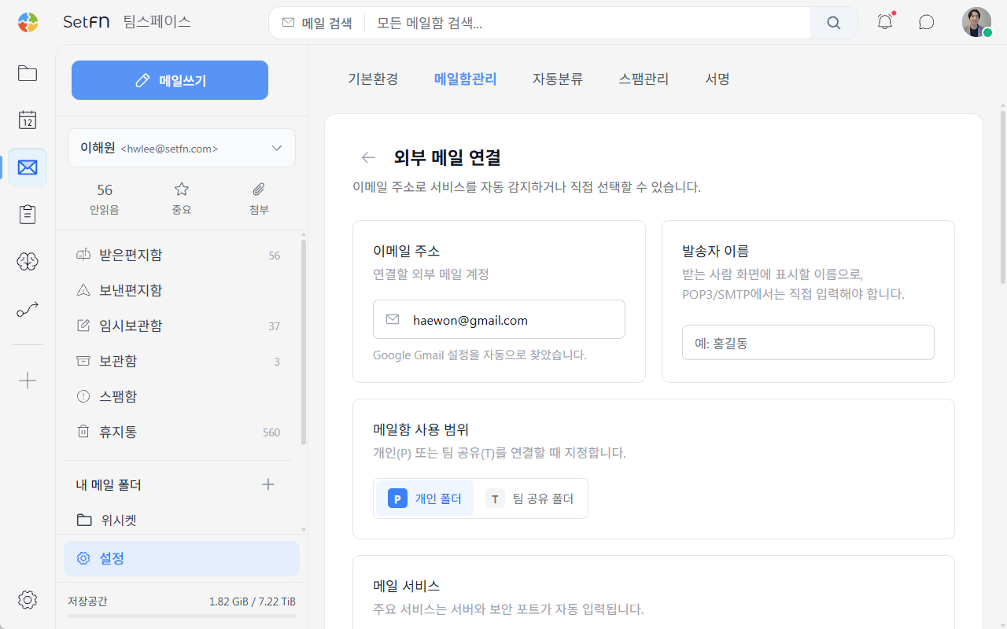Screen dimensions: 1007x629
Task: Open the clipboard tasks icon
Action: click(28, 215)
